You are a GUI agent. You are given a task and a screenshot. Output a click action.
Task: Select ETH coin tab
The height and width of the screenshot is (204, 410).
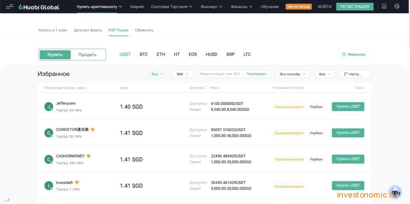click(161, 54)
